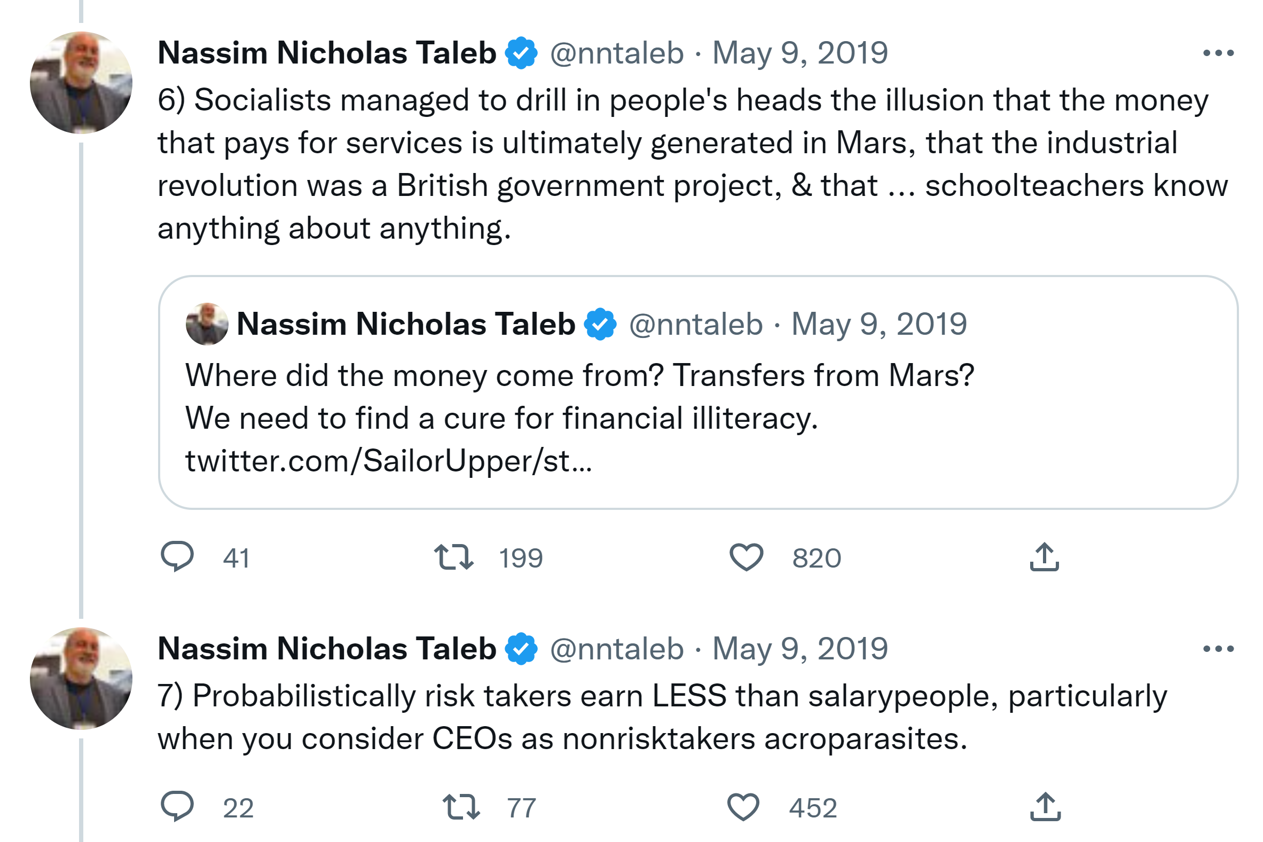
Task: Retweet the Socialists tweet with 199 retweets
Action: coord(454,556)
